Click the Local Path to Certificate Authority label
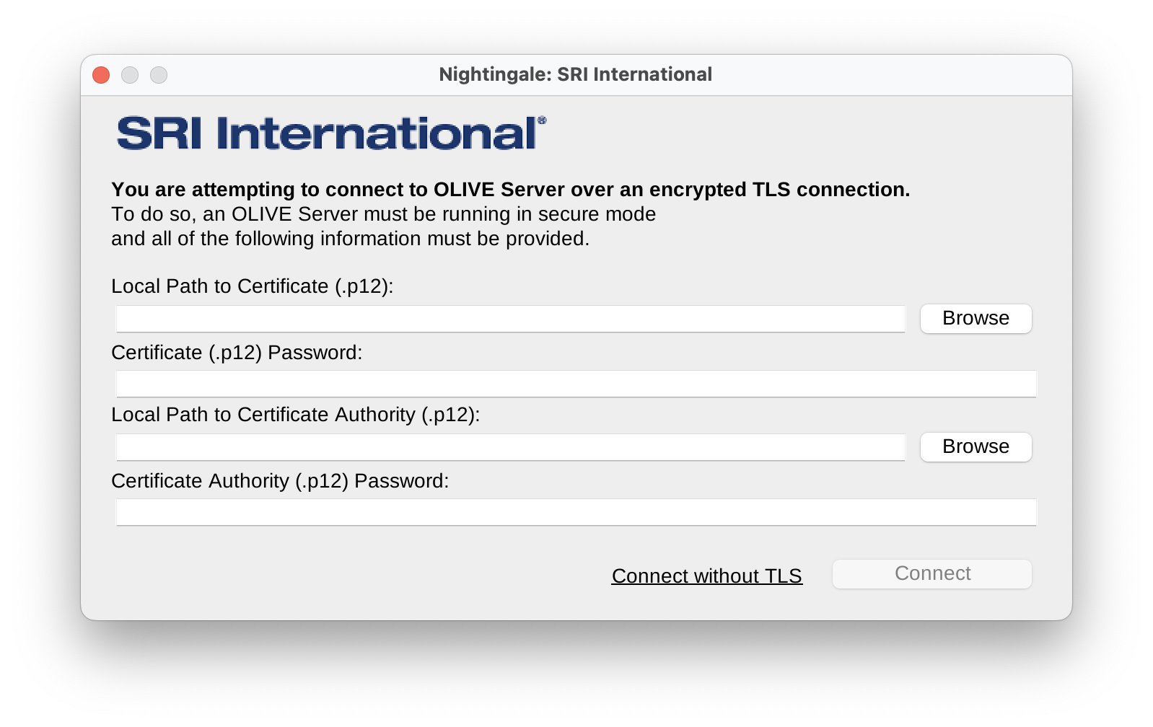1153x727 pixels. pyautogui.click(x=294, y=415)
